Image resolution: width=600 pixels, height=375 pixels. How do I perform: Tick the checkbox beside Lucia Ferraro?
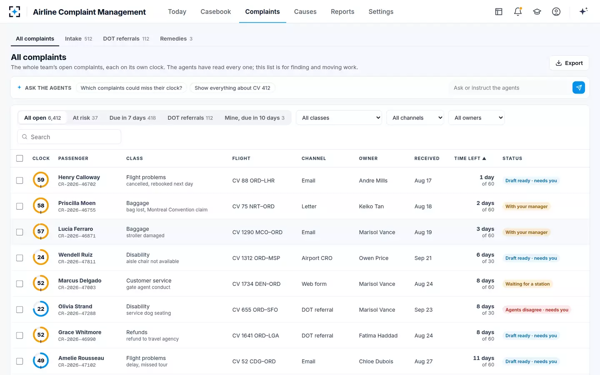tap(20, 232)
